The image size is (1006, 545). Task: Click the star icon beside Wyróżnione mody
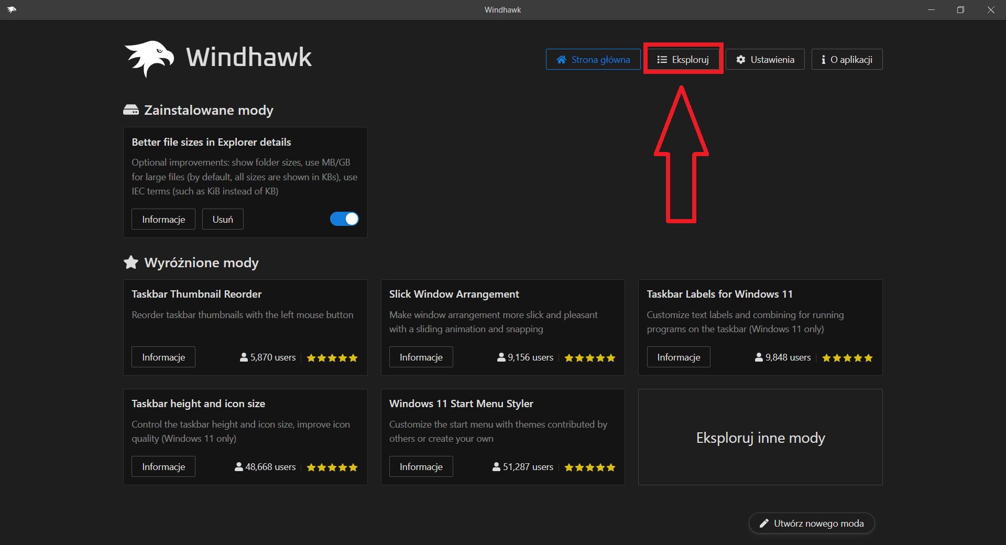[x=131, y=262]
